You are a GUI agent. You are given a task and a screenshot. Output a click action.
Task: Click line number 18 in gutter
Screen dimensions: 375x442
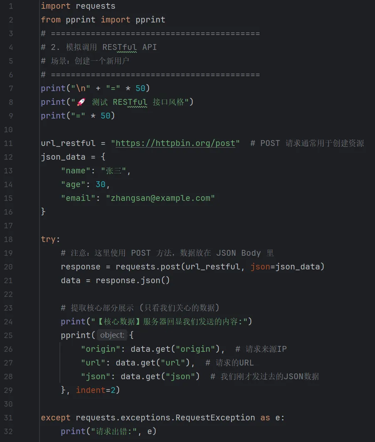(x=8, y=239)
